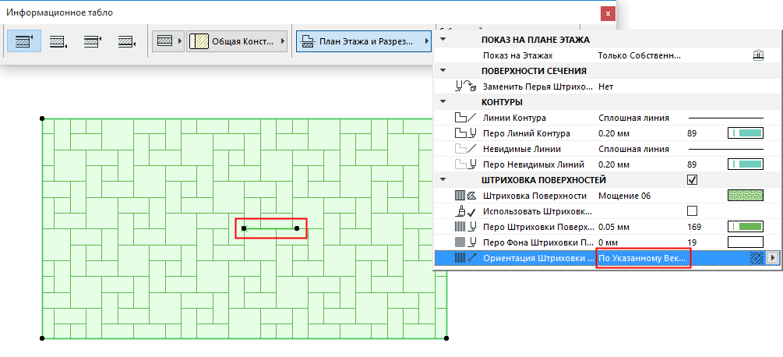Click the ПОВЕРХНОСТИ СЕЧЕНИЯ header text
Viewport: 783px width, 357px height.
[534, 71]
